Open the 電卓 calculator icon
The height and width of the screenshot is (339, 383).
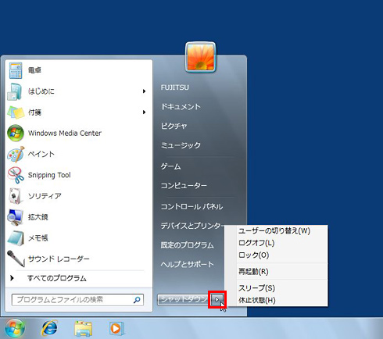pyautogui.click(x=16, y=70)
